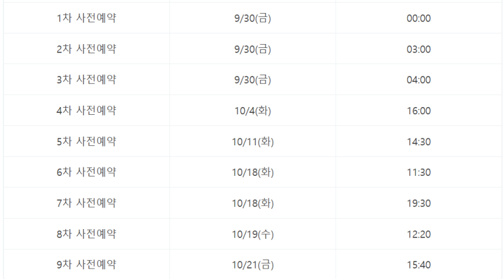Select the 14:30 time cell

click(x=418, y=141)
